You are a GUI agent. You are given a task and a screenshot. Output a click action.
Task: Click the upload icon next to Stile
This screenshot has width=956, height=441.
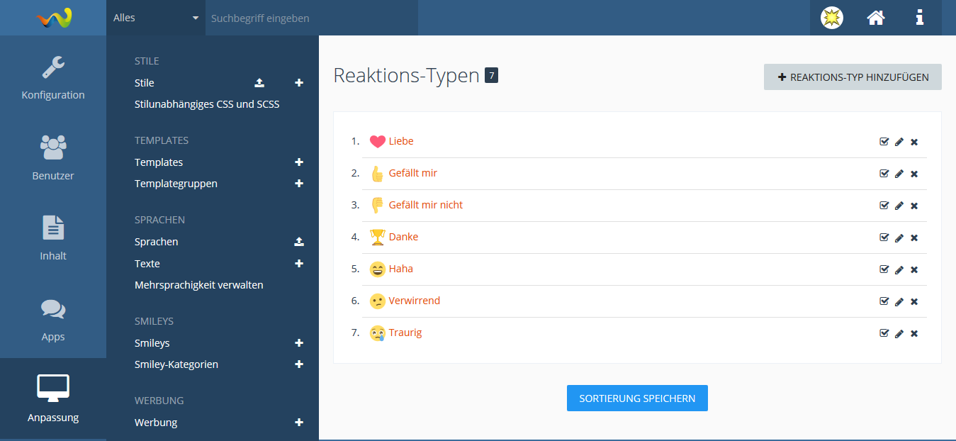click(259, 83)
